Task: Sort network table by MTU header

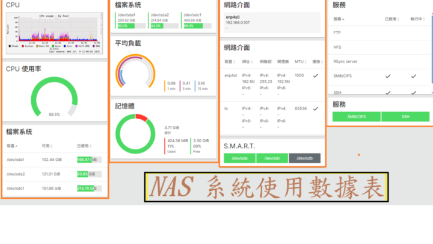Action: [301, 61]
